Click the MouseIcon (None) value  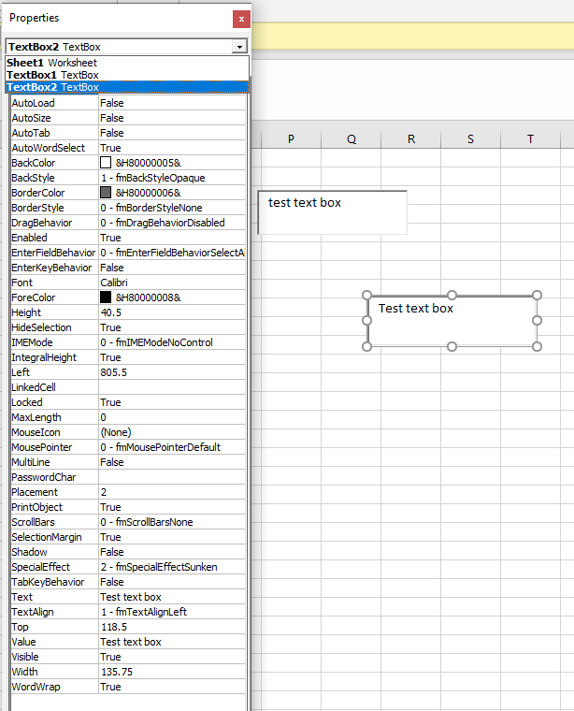[172, 432]
